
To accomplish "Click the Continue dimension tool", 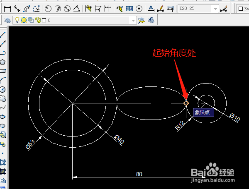I will [x=108, y=9].
